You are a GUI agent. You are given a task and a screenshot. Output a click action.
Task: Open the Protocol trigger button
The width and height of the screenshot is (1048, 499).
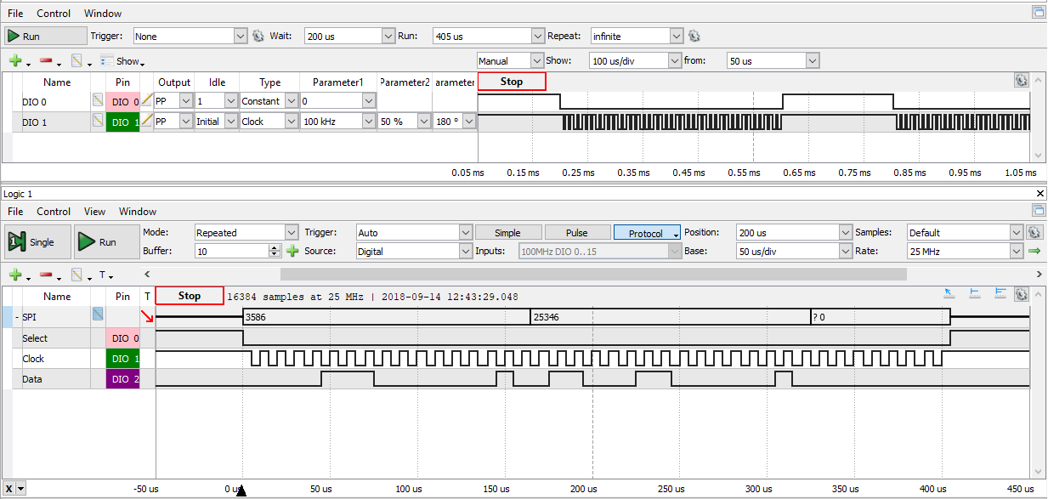click(x=647, y=233)
